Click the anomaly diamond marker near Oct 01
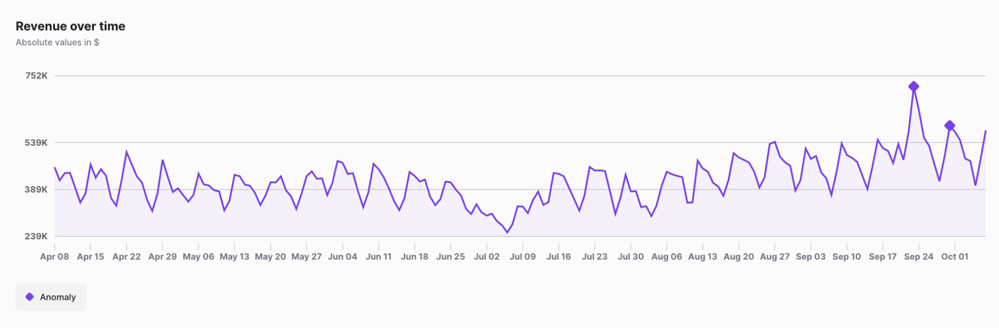 pyautogui.click(x=949, y=125)
